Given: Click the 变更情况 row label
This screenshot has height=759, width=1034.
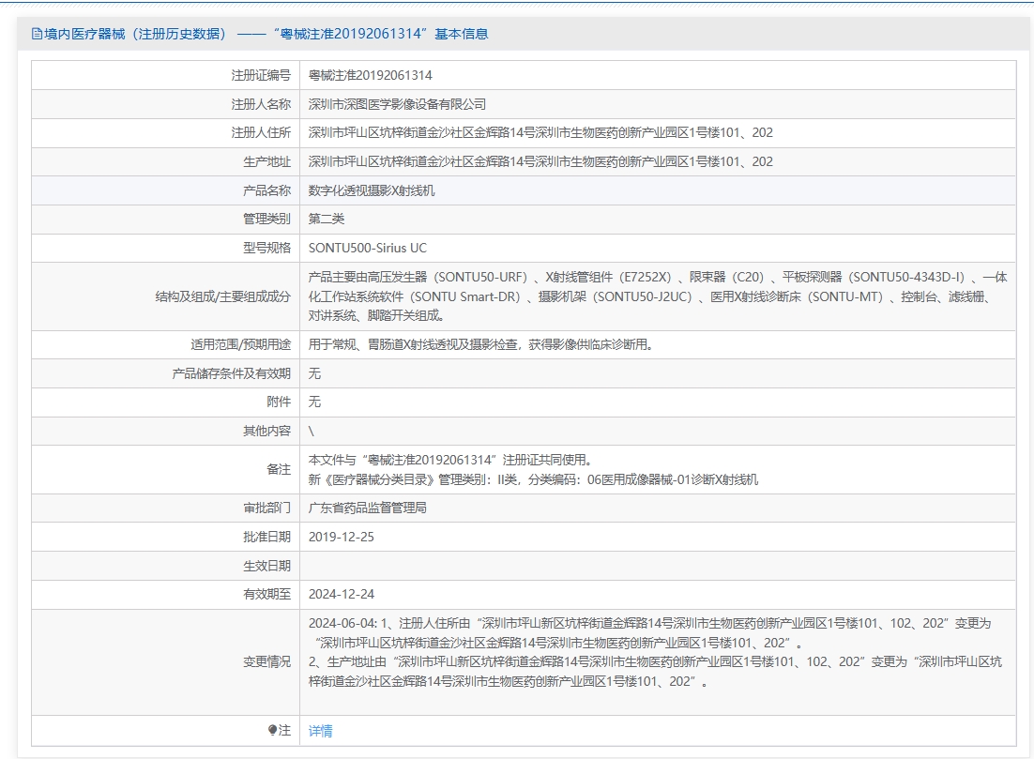Looking at the screenshot, I should coord(266,661).
